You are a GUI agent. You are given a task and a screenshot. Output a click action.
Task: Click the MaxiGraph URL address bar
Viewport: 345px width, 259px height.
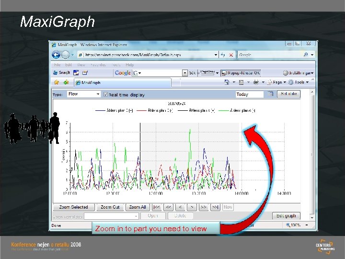[x=146, y=55]
